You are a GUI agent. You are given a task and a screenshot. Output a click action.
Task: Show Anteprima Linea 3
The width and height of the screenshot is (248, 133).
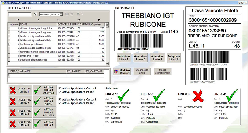click(157, 58)
